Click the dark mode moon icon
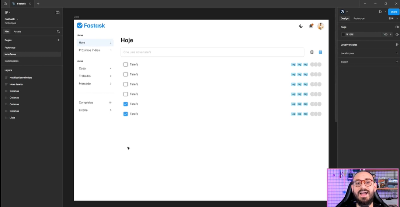The height and width of the screenshot is (207, 400). coord(301,26)
